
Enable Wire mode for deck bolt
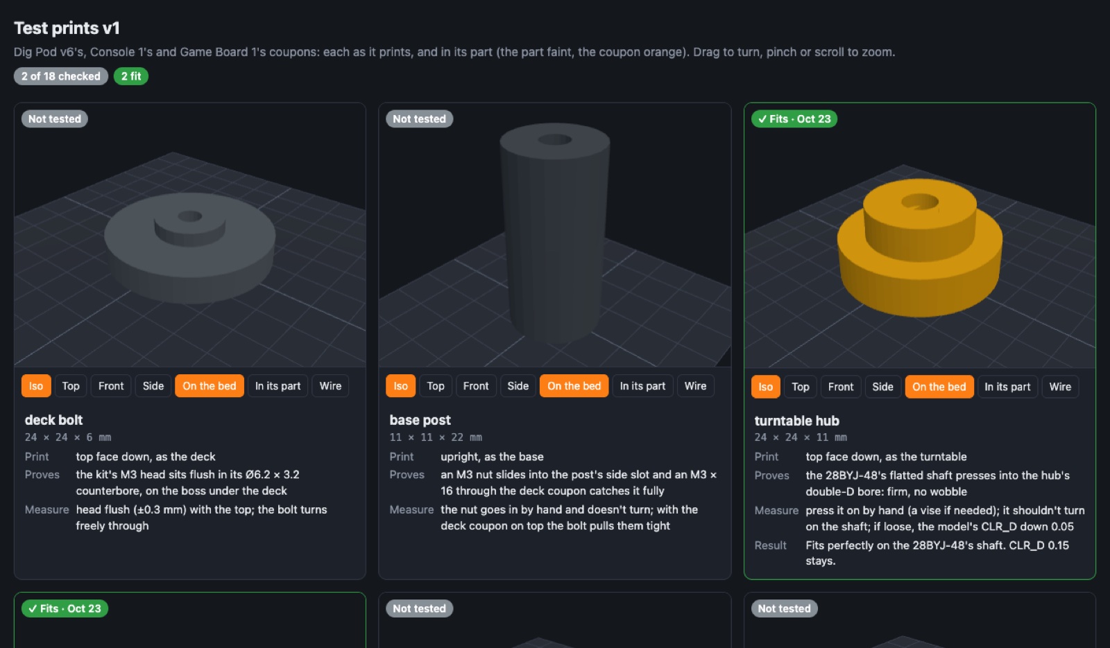coord(330,386)
